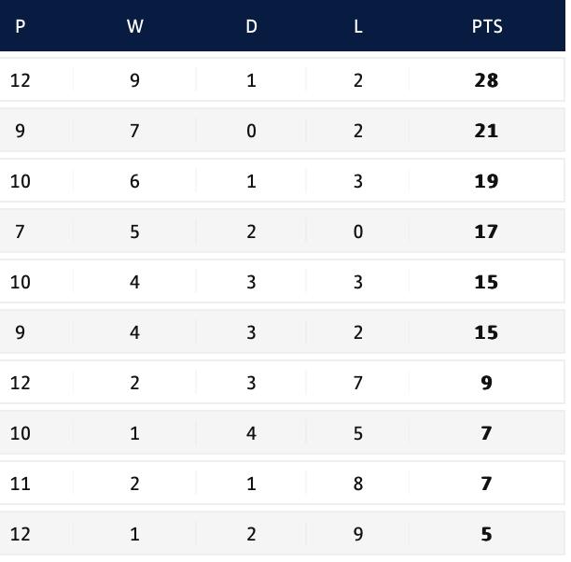Click the 8 losses cell

357,484
